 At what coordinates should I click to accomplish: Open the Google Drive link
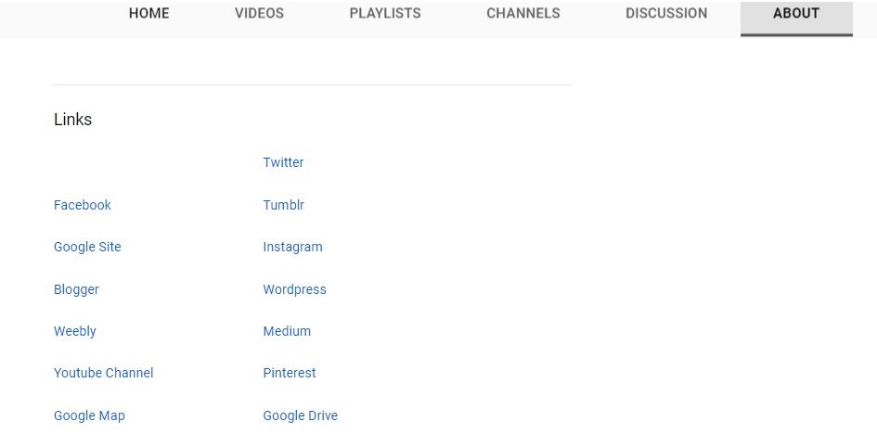[x=301, y=415]
